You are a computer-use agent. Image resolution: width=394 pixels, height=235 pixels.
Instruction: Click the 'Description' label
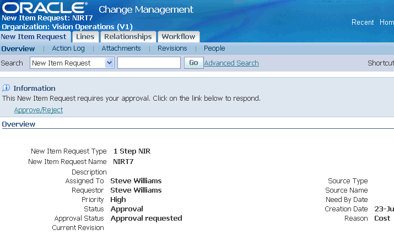click(x=89, y=172)
